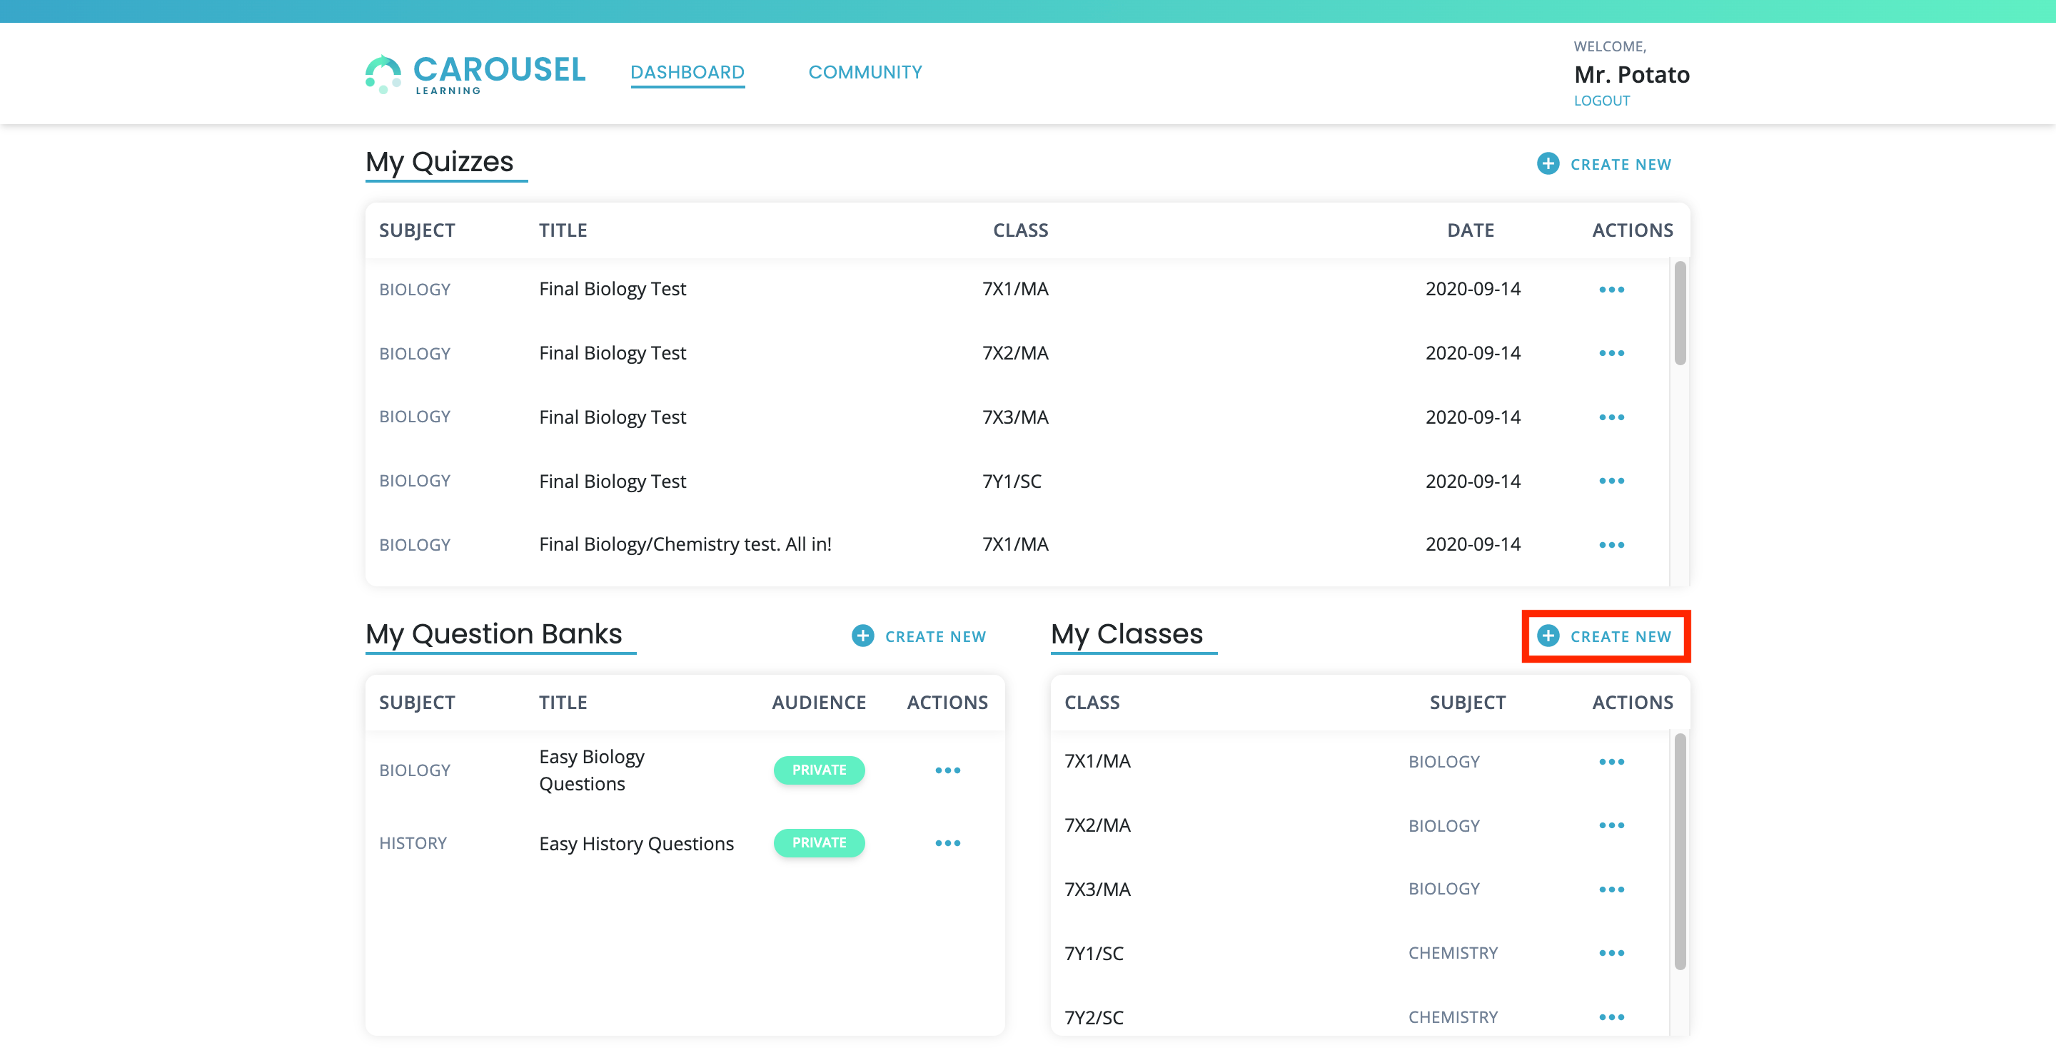Click plus icon for new class
The image size is (2056, 1060).
(1548, 636)
